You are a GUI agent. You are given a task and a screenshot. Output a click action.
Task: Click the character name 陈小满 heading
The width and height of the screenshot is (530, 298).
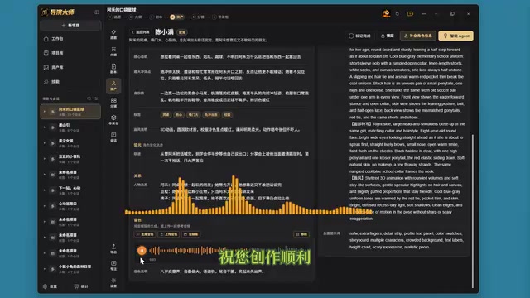164,32
